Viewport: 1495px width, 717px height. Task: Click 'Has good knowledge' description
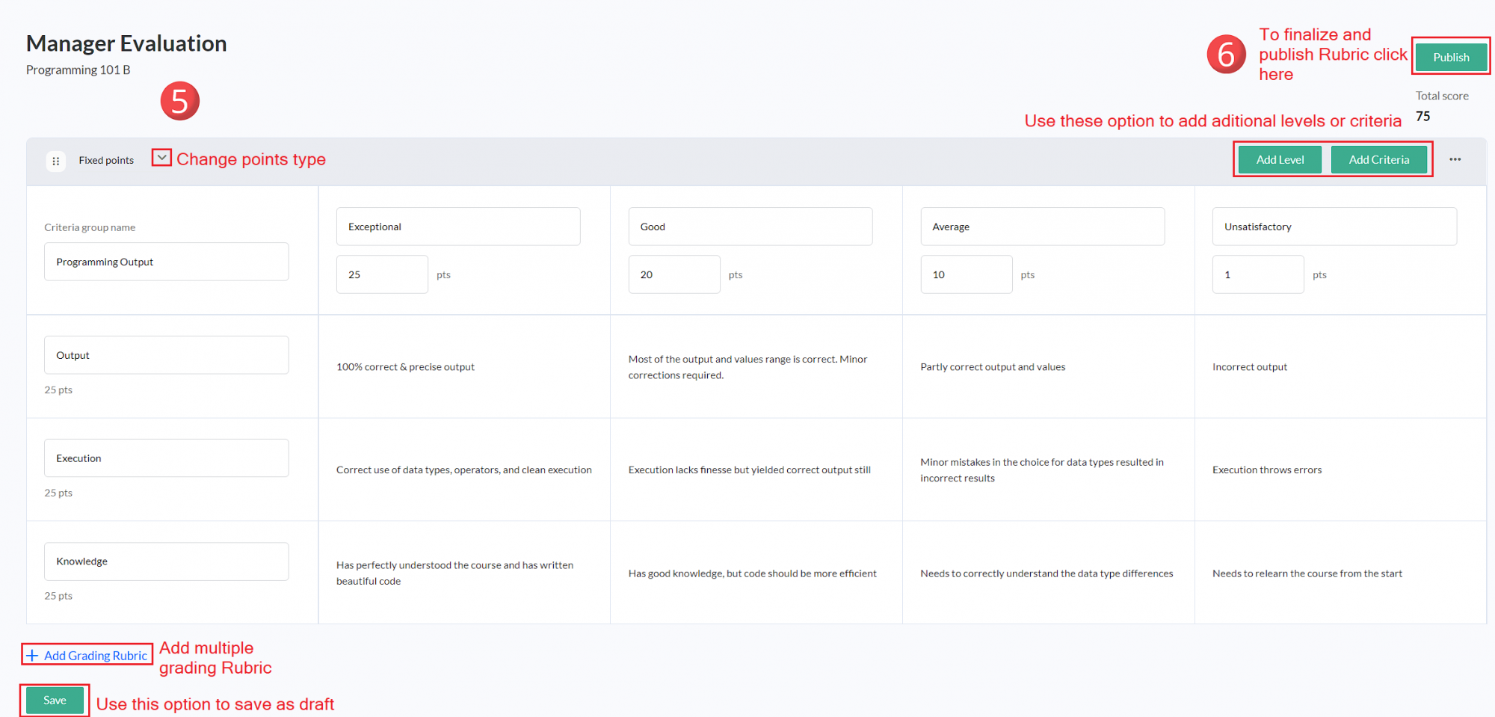tap(752, 573)
